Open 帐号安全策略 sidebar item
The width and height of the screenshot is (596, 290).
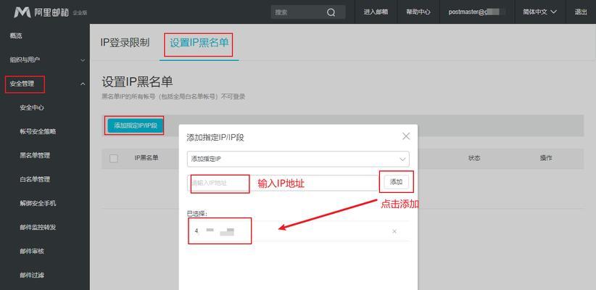tap(38, 131)
